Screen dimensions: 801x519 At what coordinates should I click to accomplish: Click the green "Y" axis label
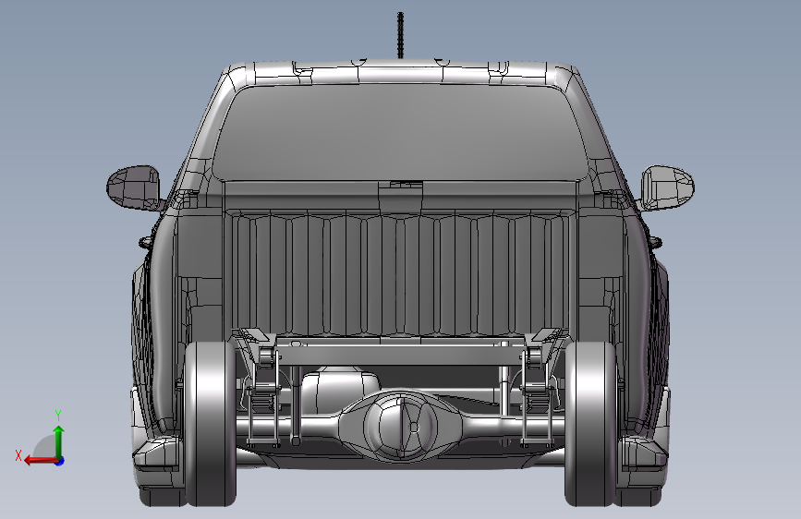point(58,416)
